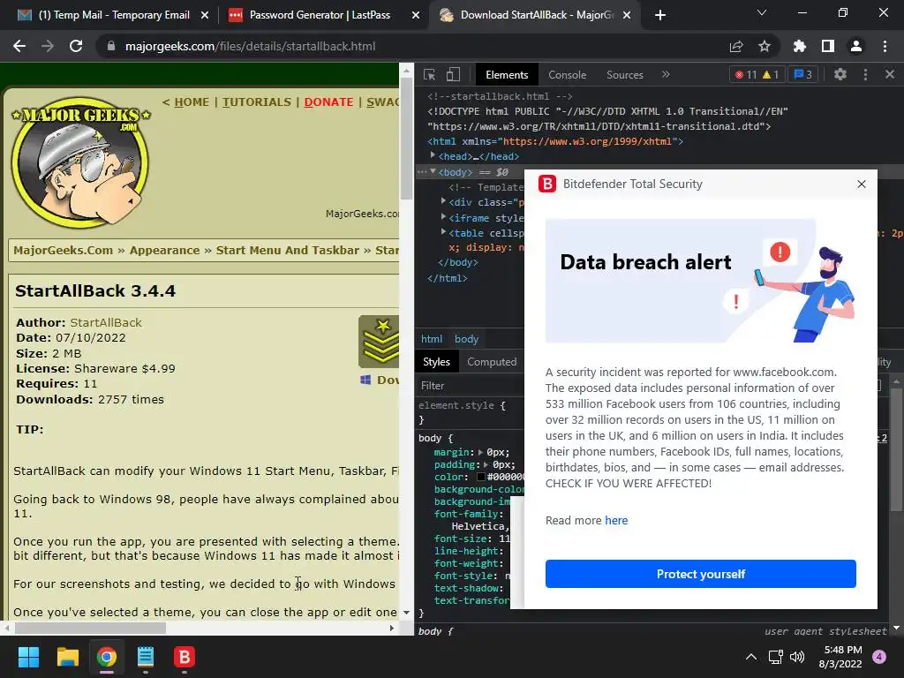Image resolution: width=904 pixels, height=678 pixels.
Task: Click the page horizontal scrollbar thumb
Action: click(91, 629)
